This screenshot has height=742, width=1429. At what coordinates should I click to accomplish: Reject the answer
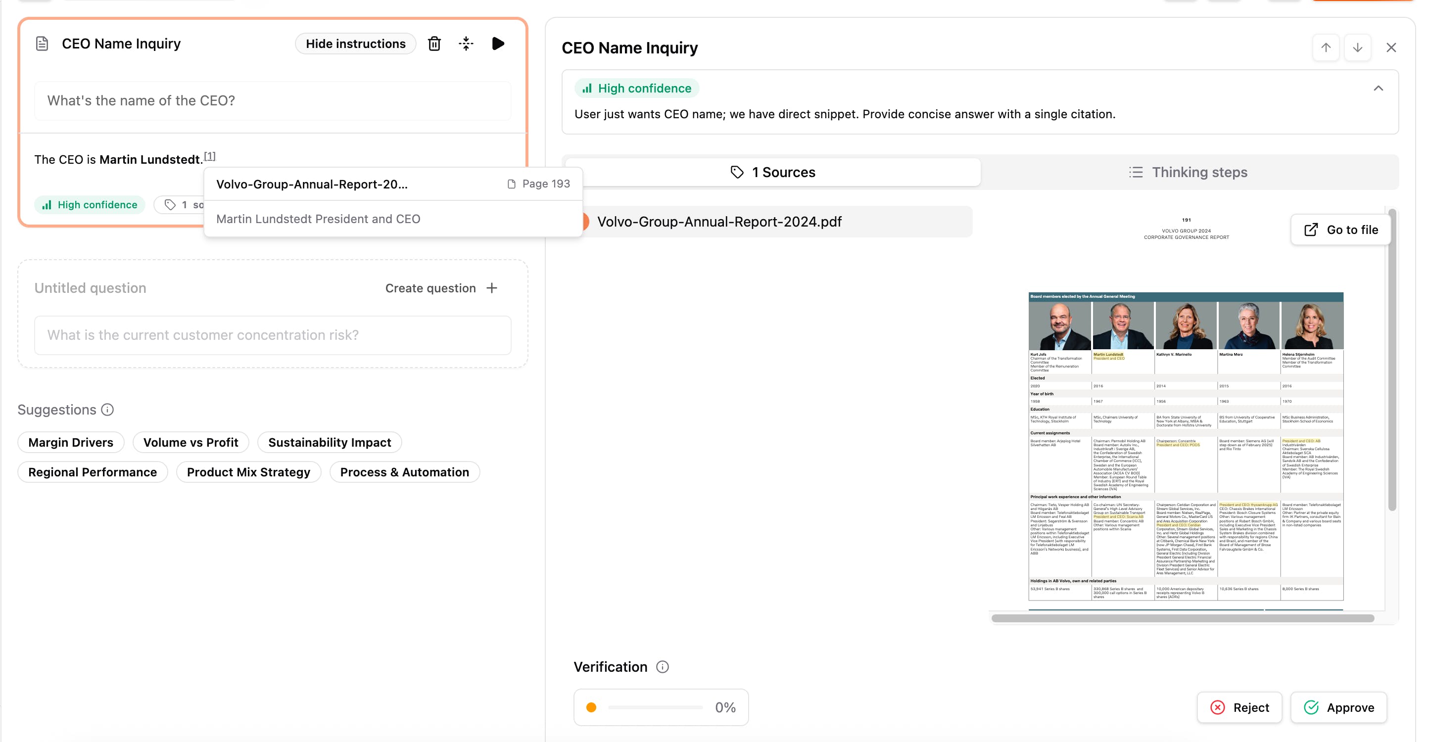click(x=1239, y=707)
